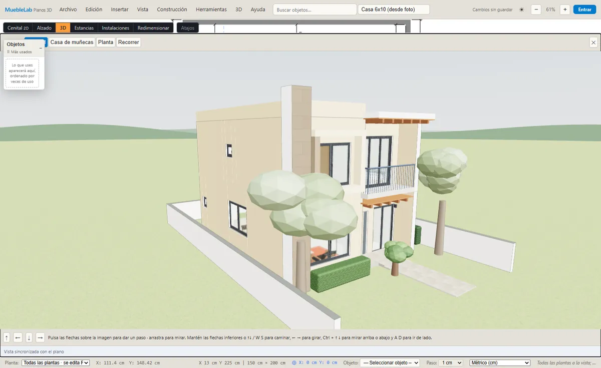This screenshot has width=601, height=368.
Task: Open the Estancias tab
Action: coord(84,28)
